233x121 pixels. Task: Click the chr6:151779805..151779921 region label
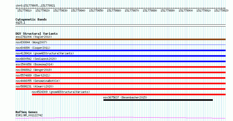(35, 6)
